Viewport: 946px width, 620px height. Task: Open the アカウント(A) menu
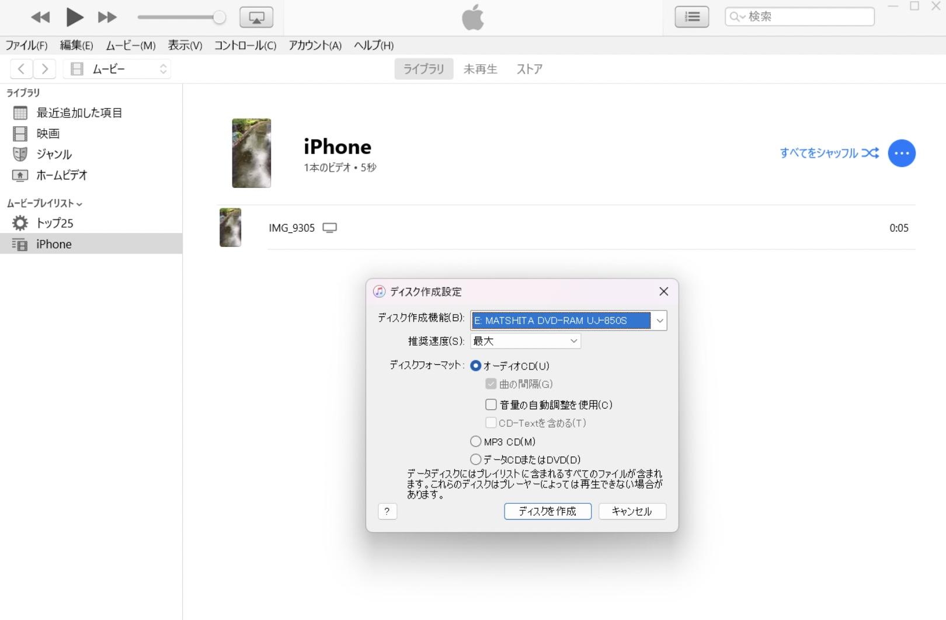coord(315,46)
